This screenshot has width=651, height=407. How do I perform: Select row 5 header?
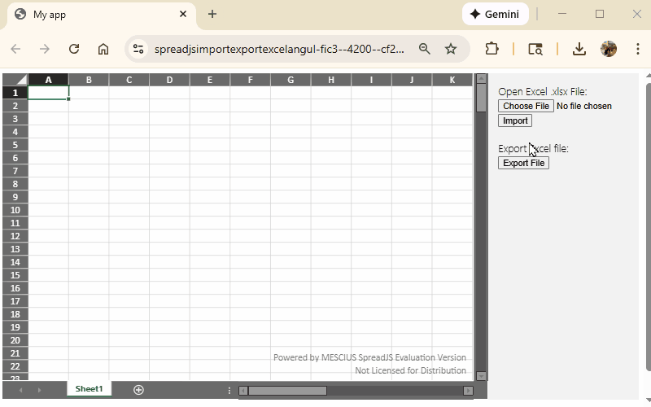point(15,145)
